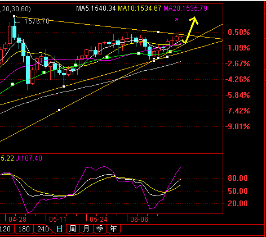Viewport: 266px width, 237px height.
Task: Select the 年 yearly period tab
Action: point(113,229)
